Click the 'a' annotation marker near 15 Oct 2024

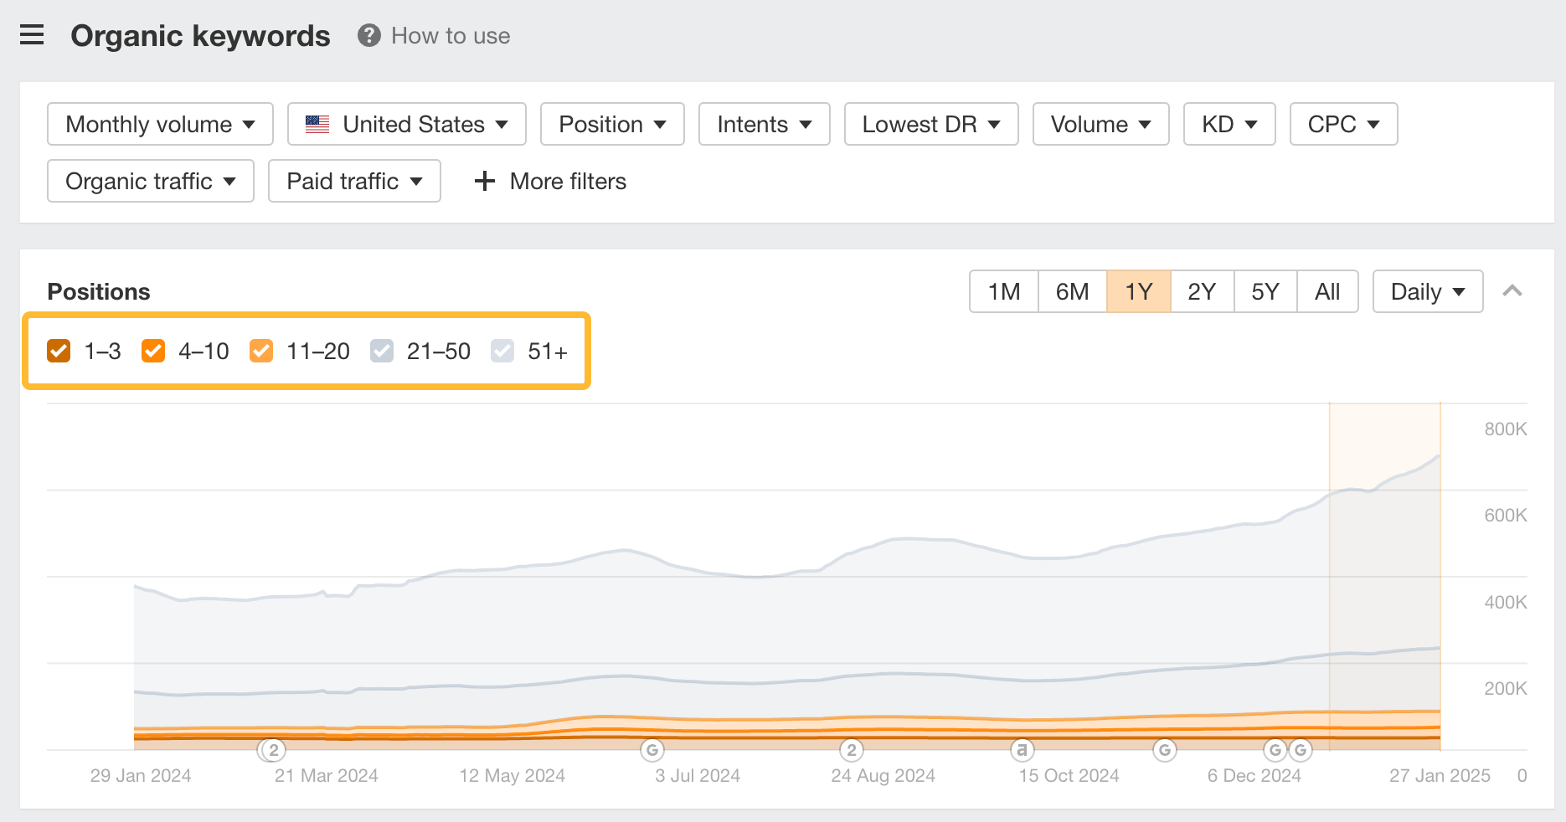1021,750
